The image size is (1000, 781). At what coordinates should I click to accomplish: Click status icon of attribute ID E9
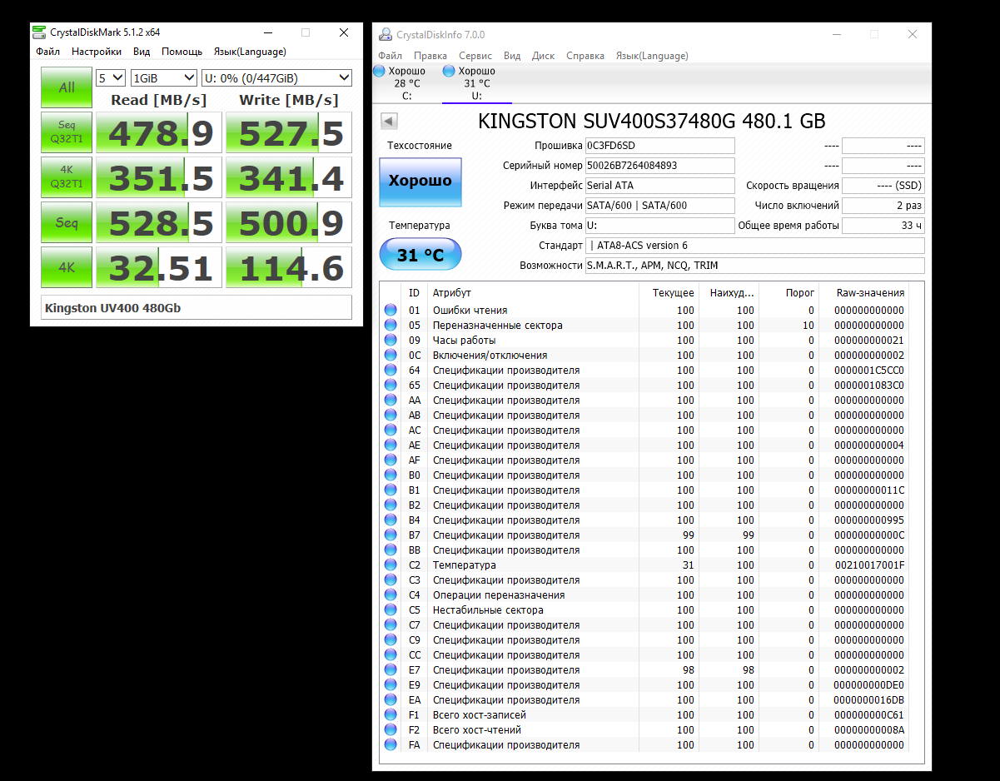pyautogui.click(x=391, y=685)
